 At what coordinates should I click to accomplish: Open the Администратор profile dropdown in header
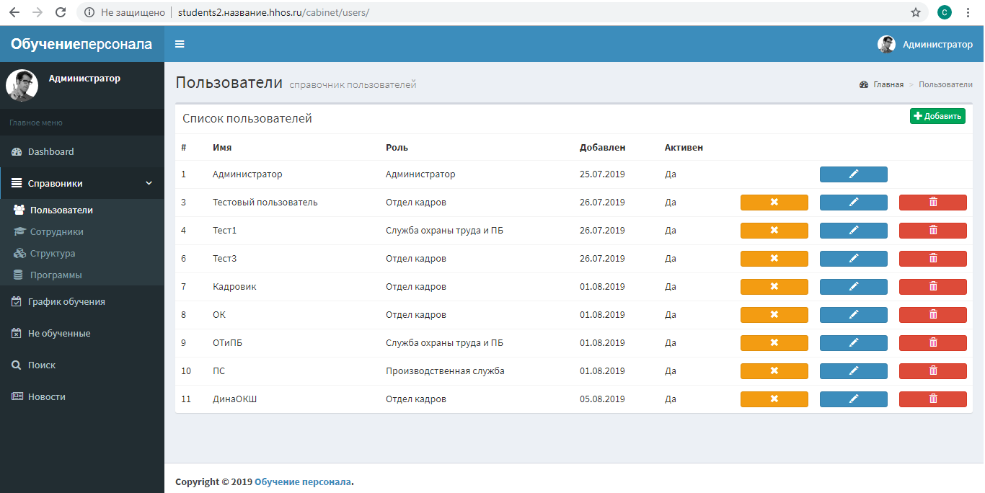point(925,44)
